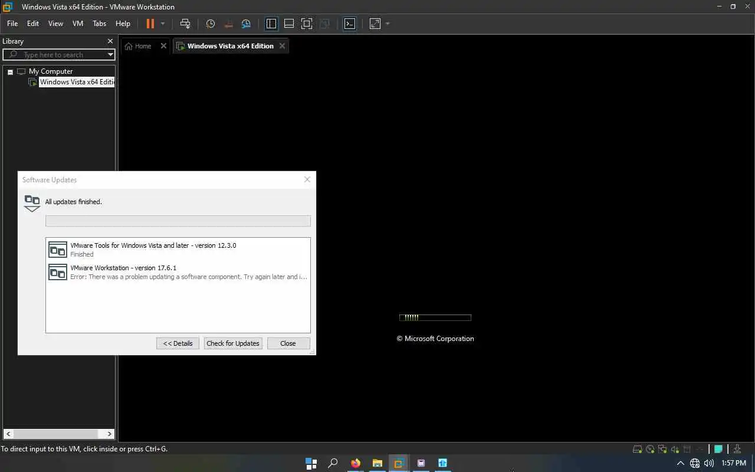755x472 pixels.
Task: Open taskbar Search
Action: 333,463
